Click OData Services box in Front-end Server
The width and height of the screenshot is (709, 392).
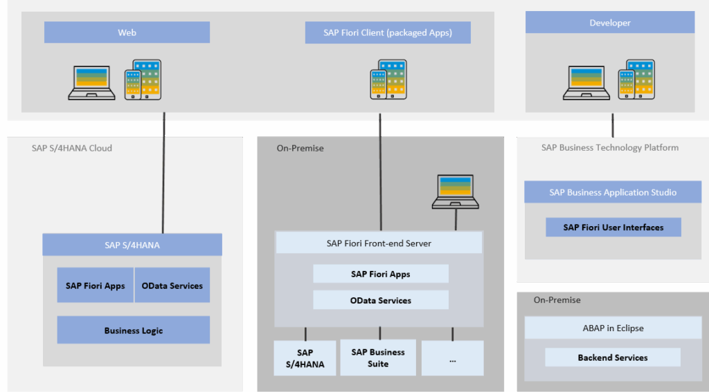[x=381, y=300]
